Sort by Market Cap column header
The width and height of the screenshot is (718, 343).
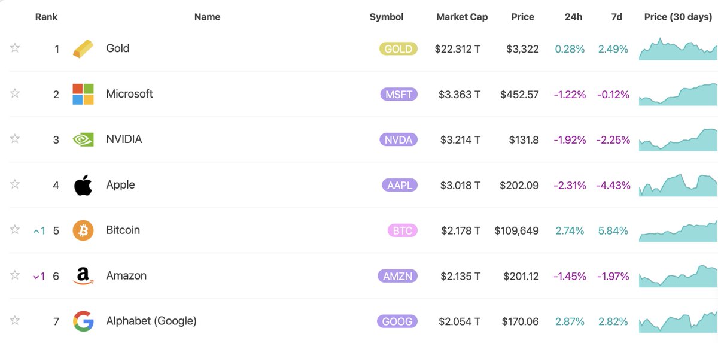[x=462, y=17]
